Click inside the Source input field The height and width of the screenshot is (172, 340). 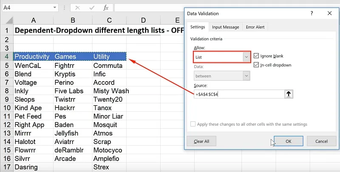click(x=238, y=94)
